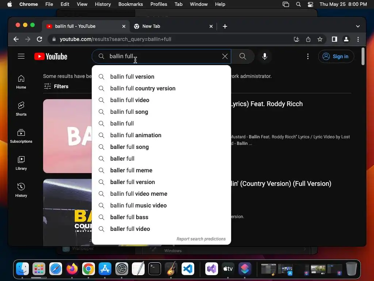Pick suggestion 'baller full video'
Screen dimensions: 374x281
[161, 229]
